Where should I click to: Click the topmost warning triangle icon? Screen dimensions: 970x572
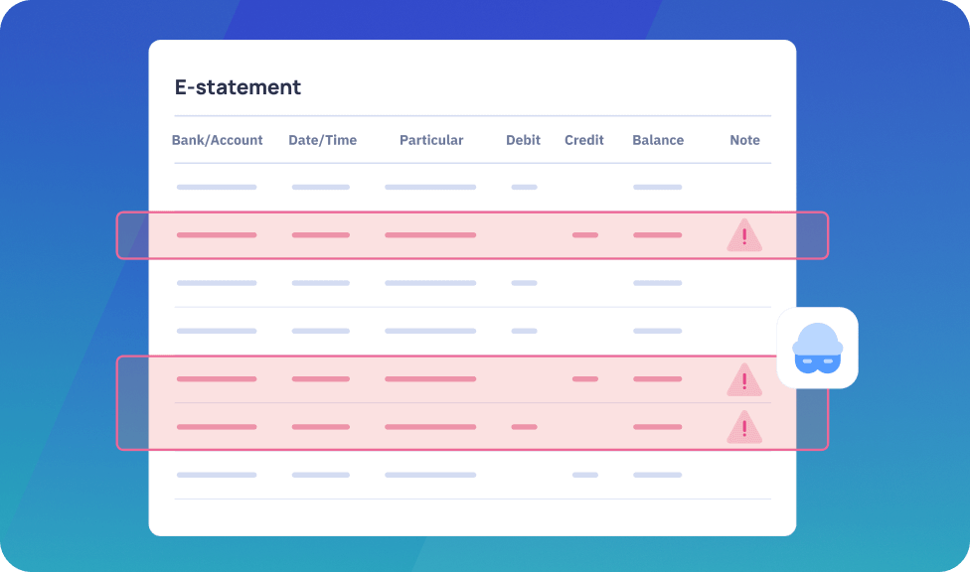click(743, 236)
